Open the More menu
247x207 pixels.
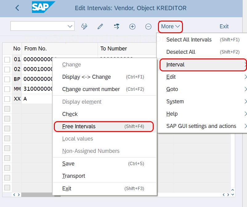[170, 26]
